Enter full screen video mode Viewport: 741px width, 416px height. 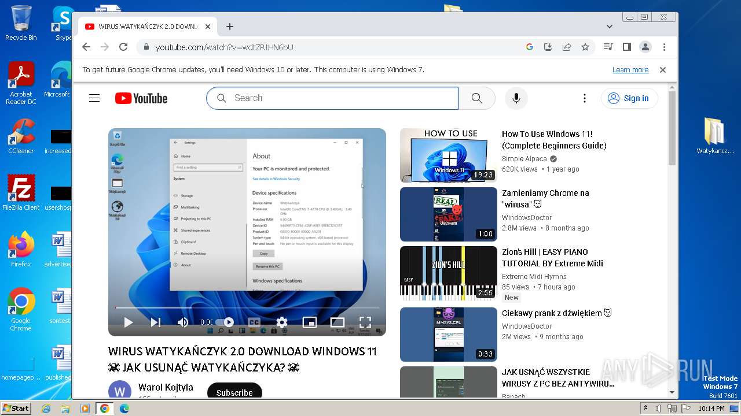click(x=365, y=322)
